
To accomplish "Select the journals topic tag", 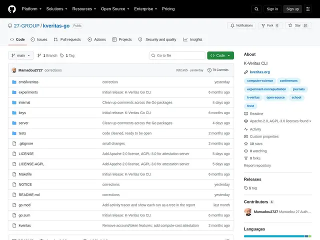I will 298,89.
